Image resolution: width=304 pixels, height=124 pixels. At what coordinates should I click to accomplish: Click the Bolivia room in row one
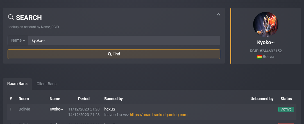click(x=24, y=109)
